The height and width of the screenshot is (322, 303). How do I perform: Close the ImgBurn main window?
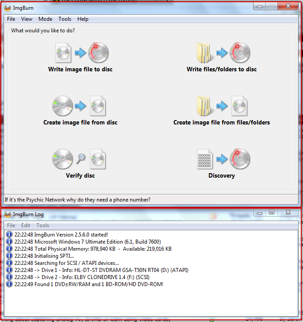(x=288, y=6)
